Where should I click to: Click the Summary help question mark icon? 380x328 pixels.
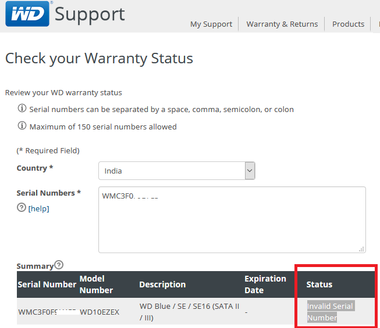point(59,265)
